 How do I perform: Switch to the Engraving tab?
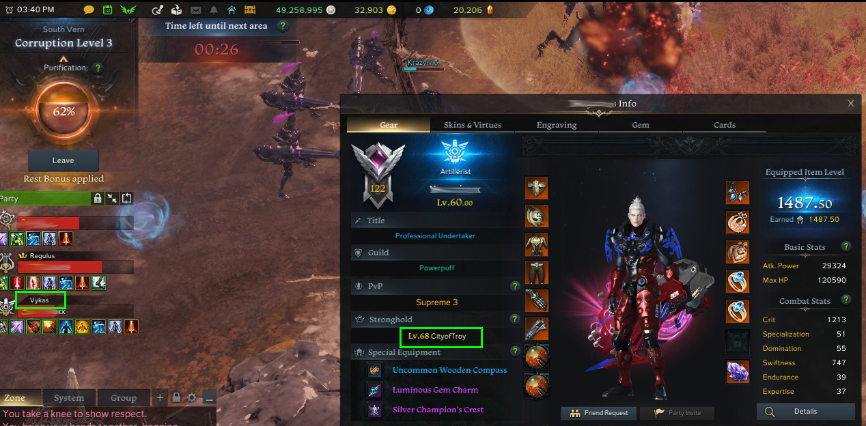[x=557, y=125]
